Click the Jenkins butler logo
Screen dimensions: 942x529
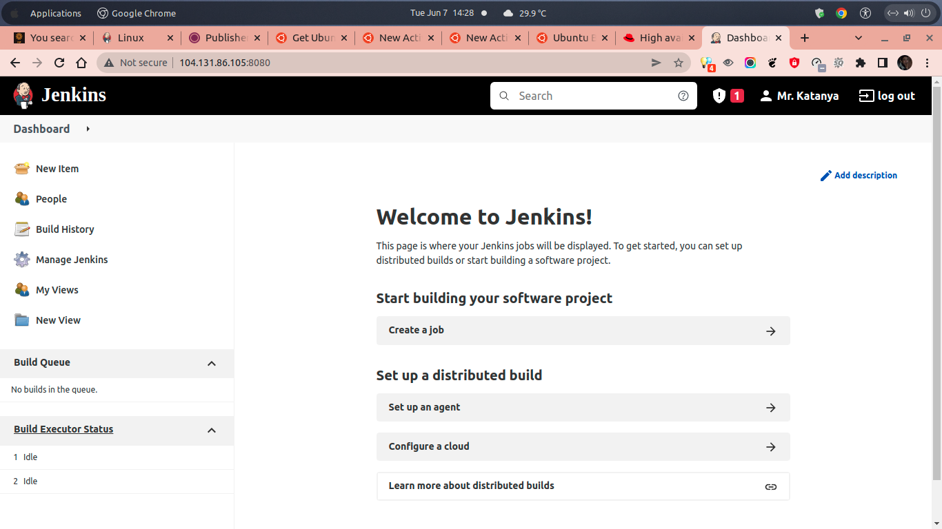23,96
